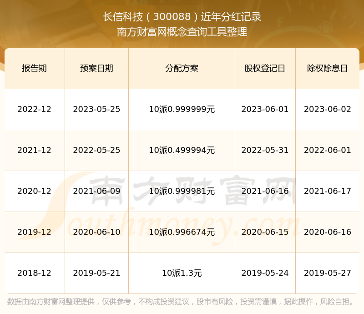Click proposal date 2022-05-25
This screenshot has width=364, height=314.
pyautogui.click(x=96, y=150)
